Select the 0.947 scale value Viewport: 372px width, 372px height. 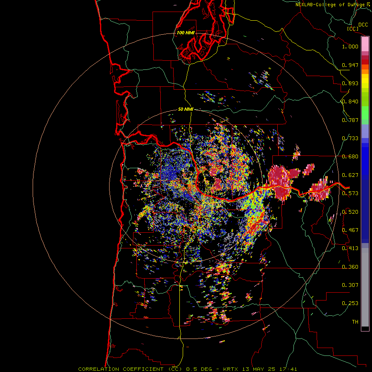coord(350,65)
